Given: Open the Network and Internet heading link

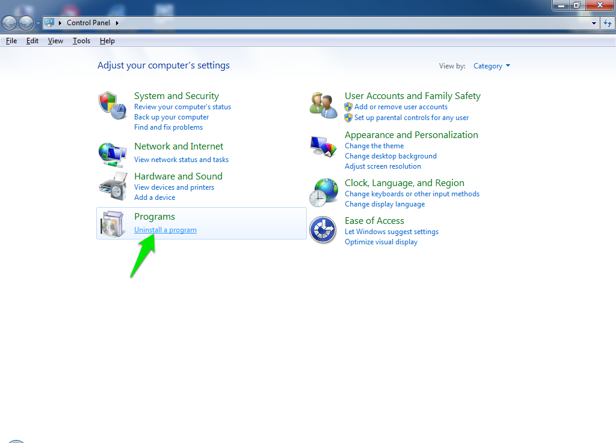Looking at the screenshot, I should [178, 146].
